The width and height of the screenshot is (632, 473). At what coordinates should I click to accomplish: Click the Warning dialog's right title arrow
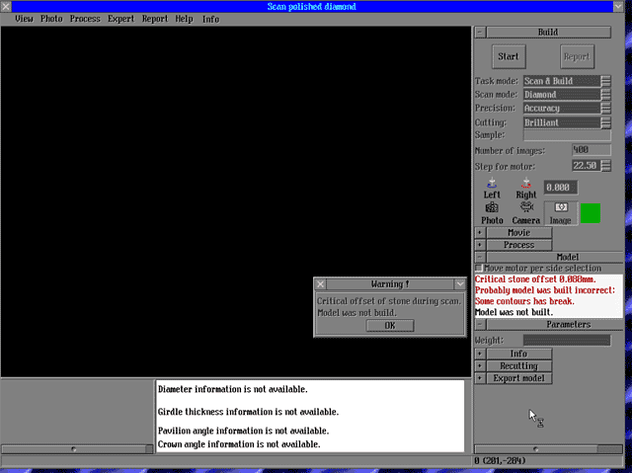tap(459, 284)
